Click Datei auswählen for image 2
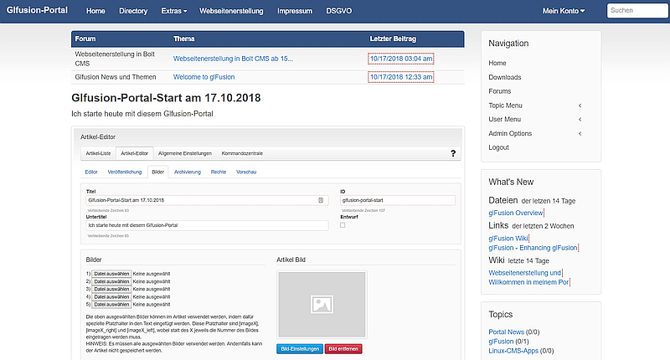This screenshot has height=360, width=670. pyautogui.click(x=111, y=281)
